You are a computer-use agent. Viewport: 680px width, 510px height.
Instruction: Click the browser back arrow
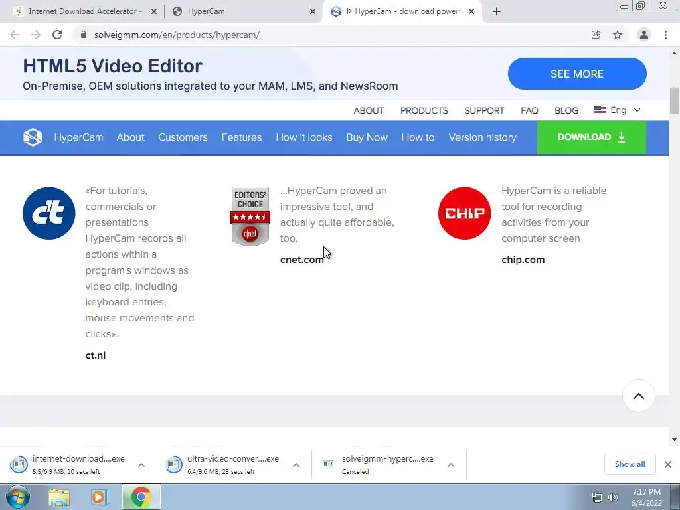[15, 35]
